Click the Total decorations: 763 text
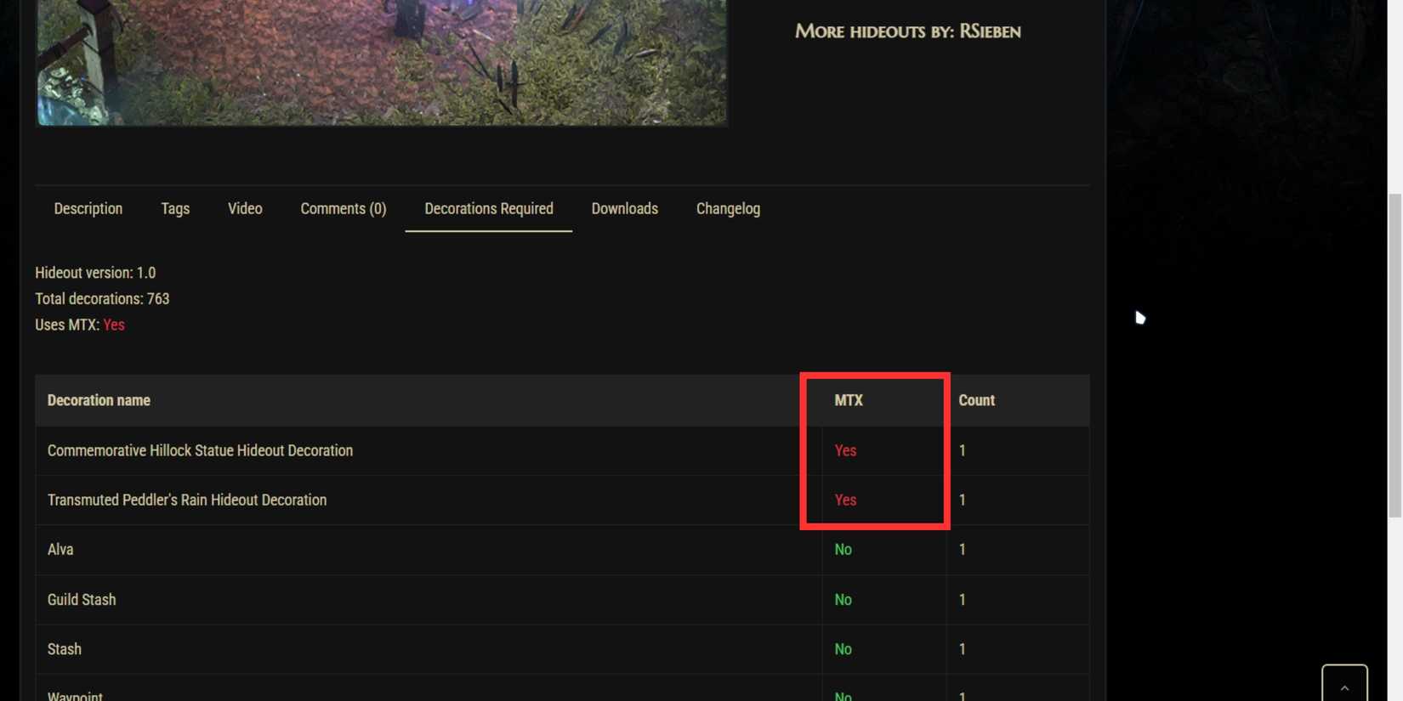Viewport: 1403px width, 701px height. tap(102, 299)
